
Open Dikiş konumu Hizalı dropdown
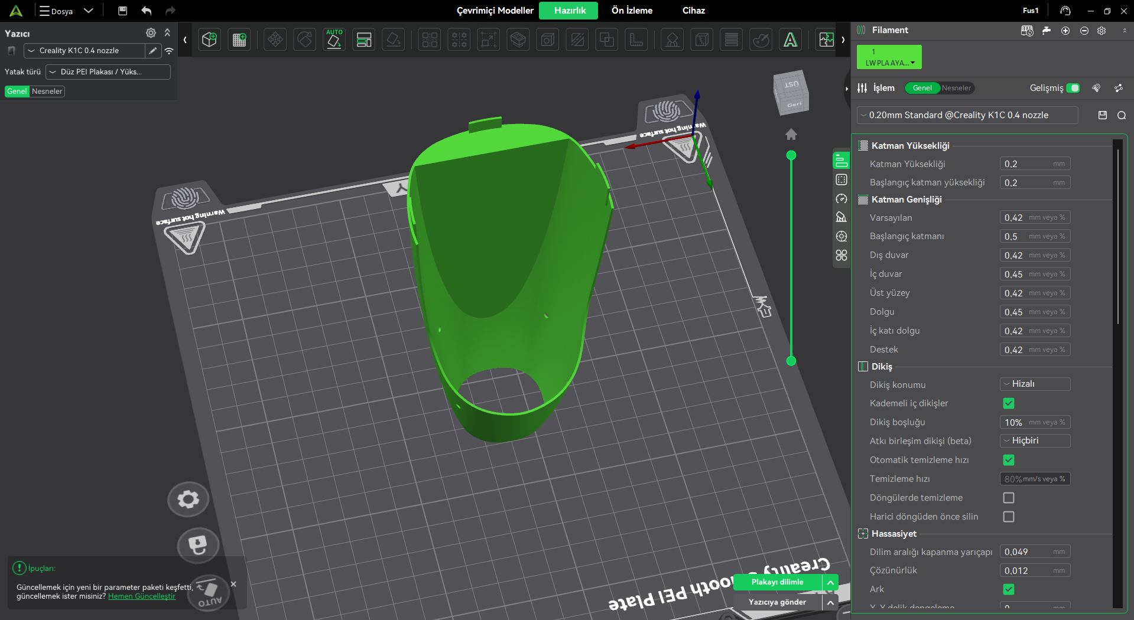coord(1035,384)
